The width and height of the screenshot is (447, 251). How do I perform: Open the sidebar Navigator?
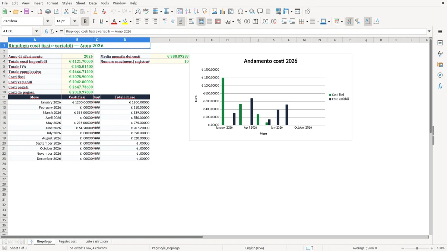[x=440, y=75]
